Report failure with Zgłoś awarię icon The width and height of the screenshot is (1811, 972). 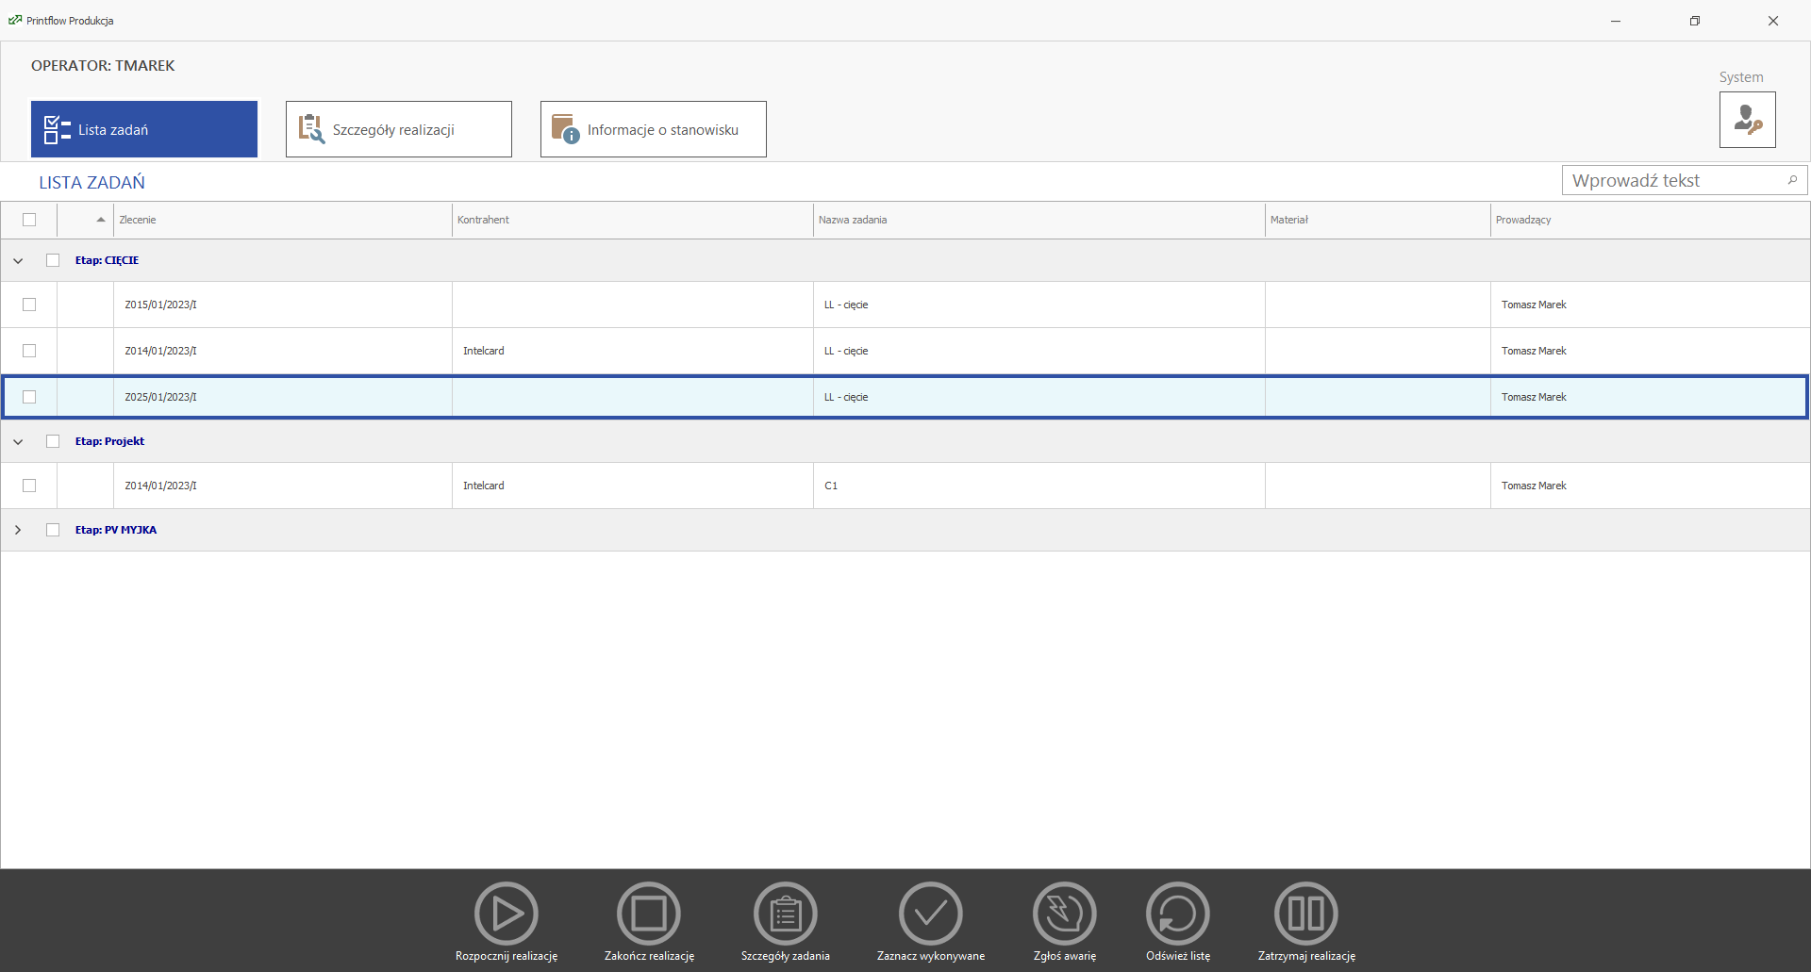point(1064,913)
